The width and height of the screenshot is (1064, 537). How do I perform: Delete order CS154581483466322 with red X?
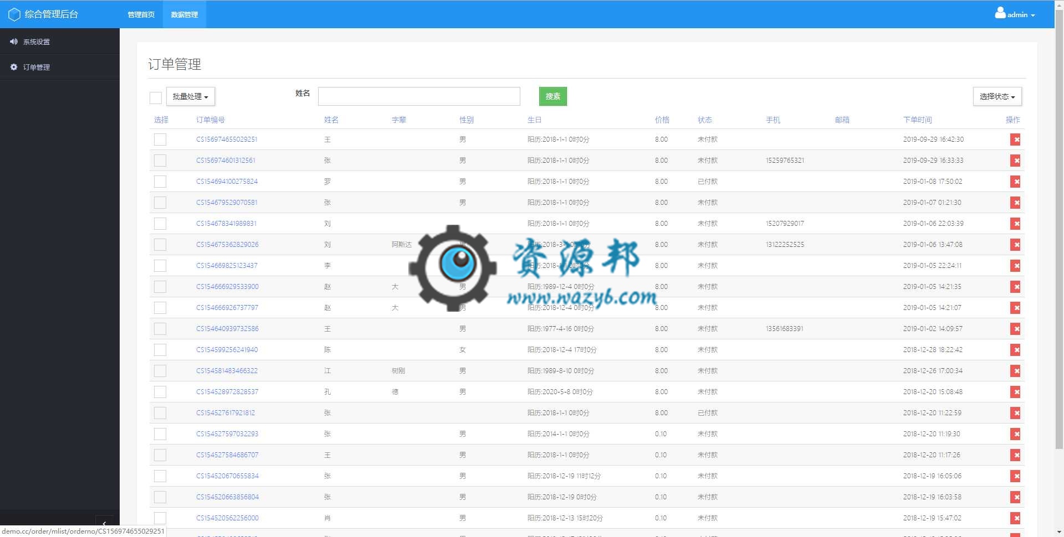point(1015,371)
